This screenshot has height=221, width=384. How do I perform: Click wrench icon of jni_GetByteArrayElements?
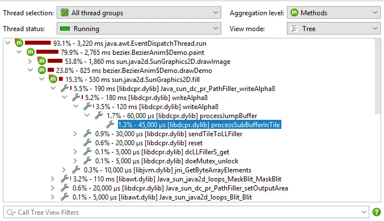[76, 170]
